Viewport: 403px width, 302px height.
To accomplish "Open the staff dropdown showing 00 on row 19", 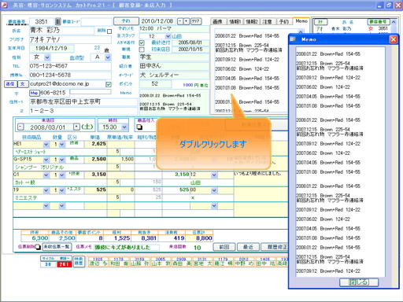I will (x=214, y=190).
